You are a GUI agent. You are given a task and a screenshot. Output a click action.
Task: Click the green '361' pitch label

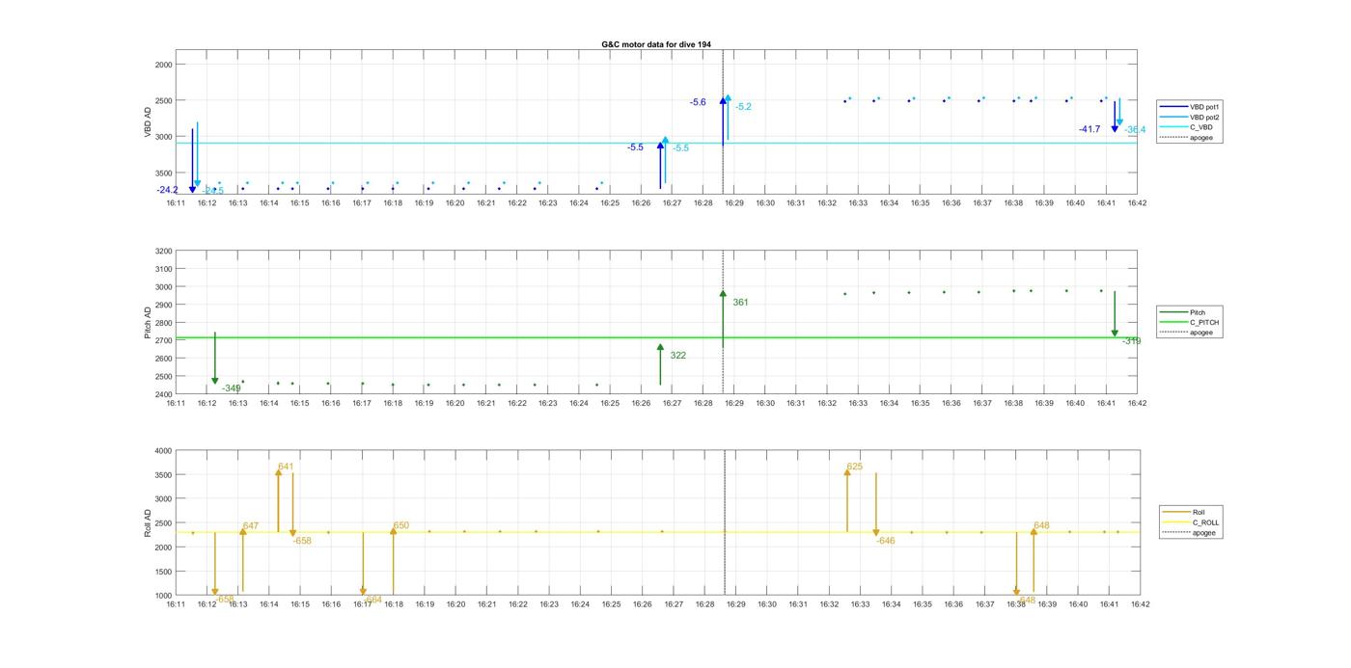[740, 303]
